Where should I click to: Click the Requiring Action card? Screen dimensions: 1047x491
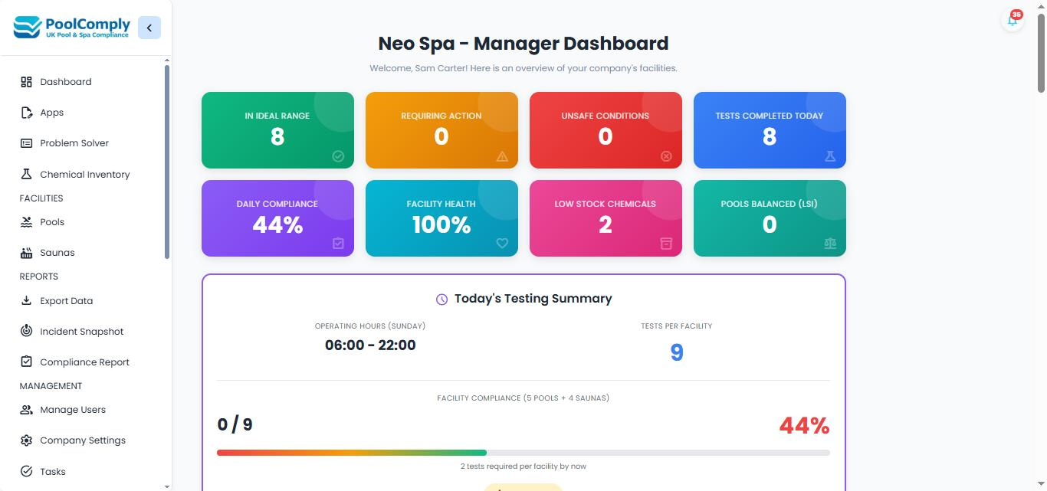[441, 130]
